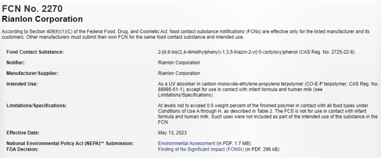Click the "in PDF, 296 kB" size note
This screenshot has height=164, width=381.
coord(262,150)
